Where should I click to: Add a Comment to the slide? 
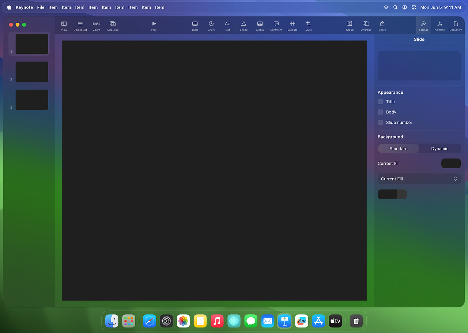[x=276, y=25]
